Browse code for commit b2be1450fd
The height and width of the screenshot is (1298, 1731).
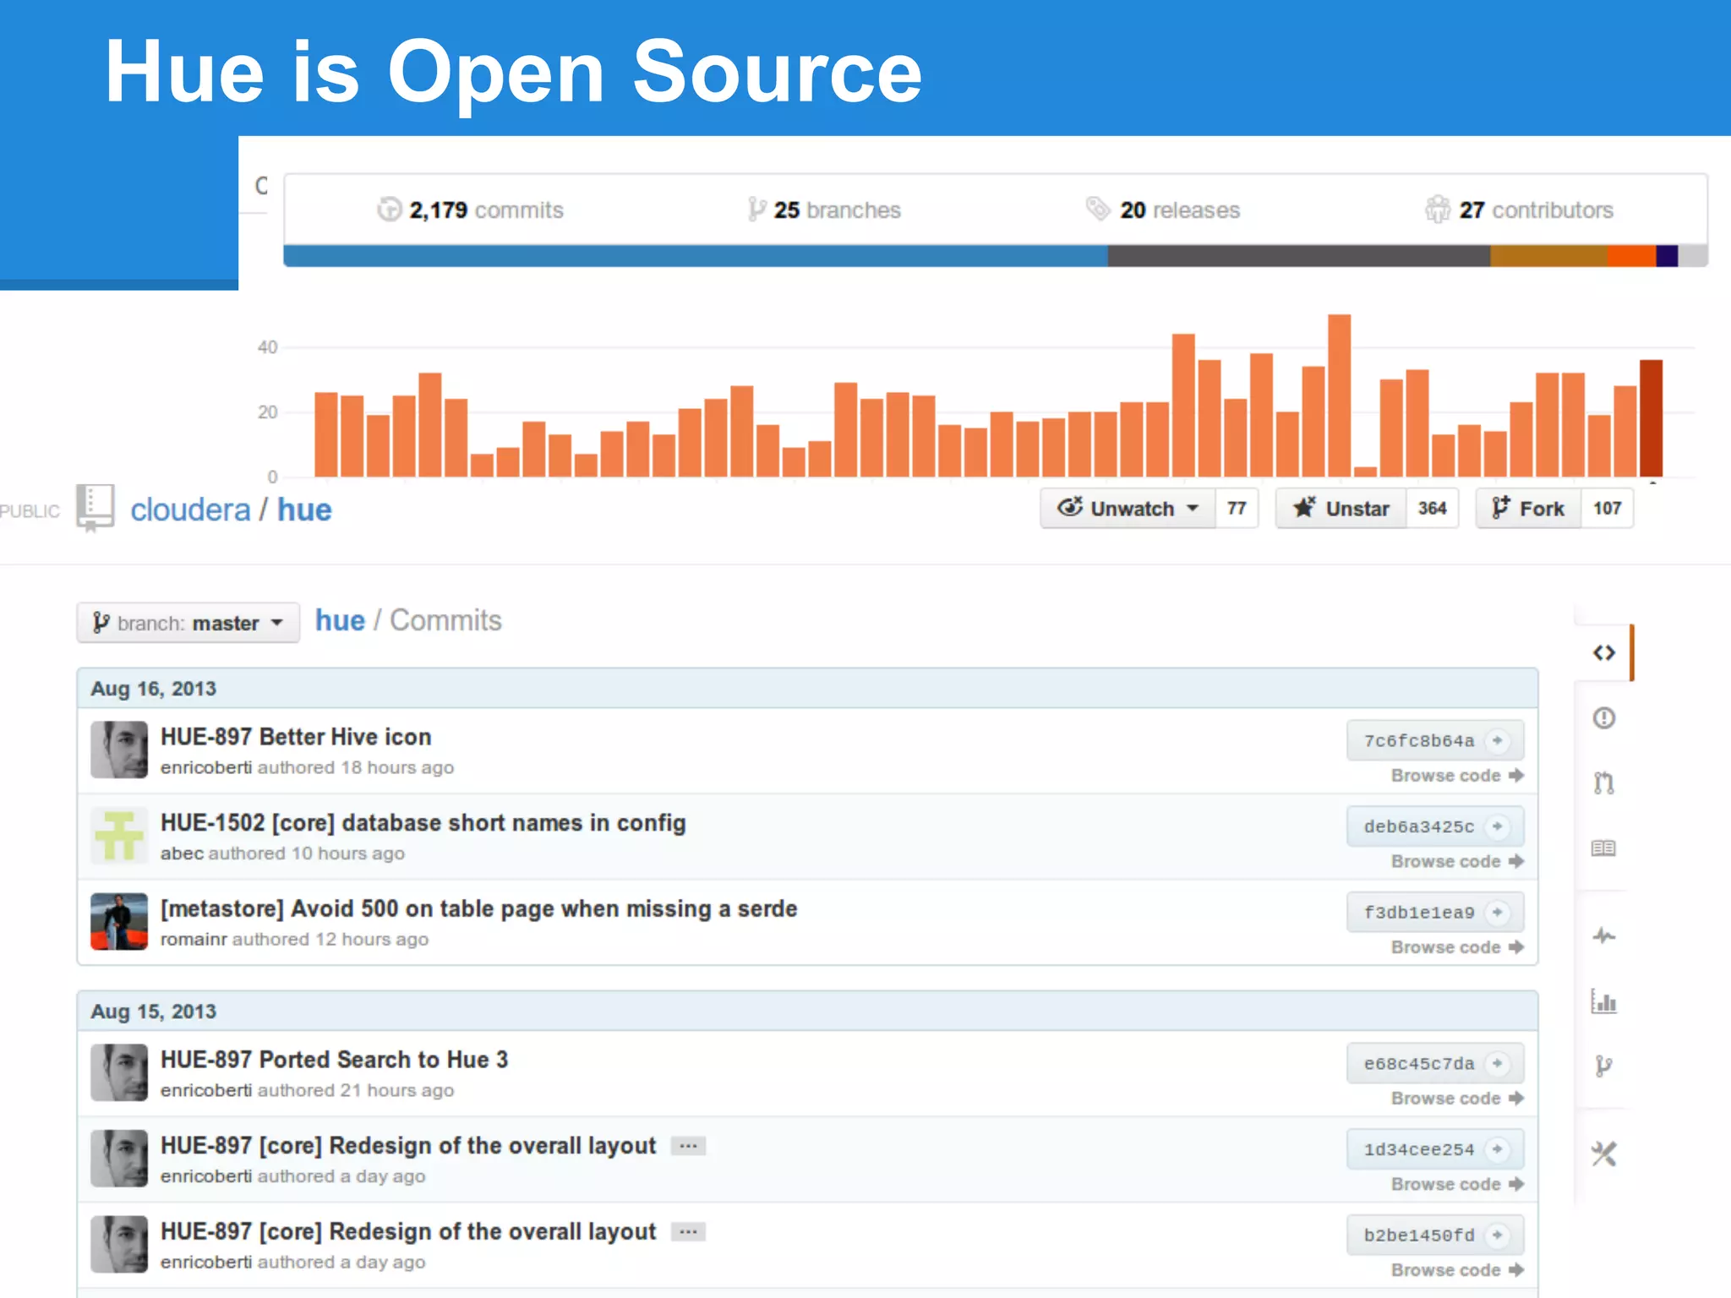point(1457,1270)
